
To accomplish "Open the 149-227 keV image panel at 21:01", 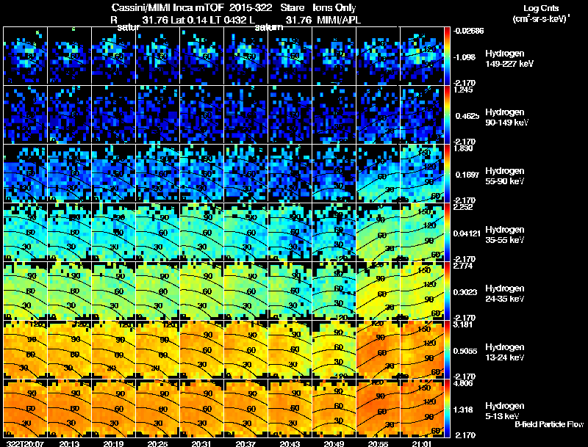I will [x=422, y=56].
